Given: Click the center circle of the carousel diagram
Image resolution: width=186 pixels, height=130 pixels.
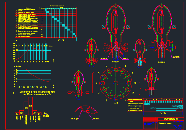Looking at the screenshot, I should 116,83.
